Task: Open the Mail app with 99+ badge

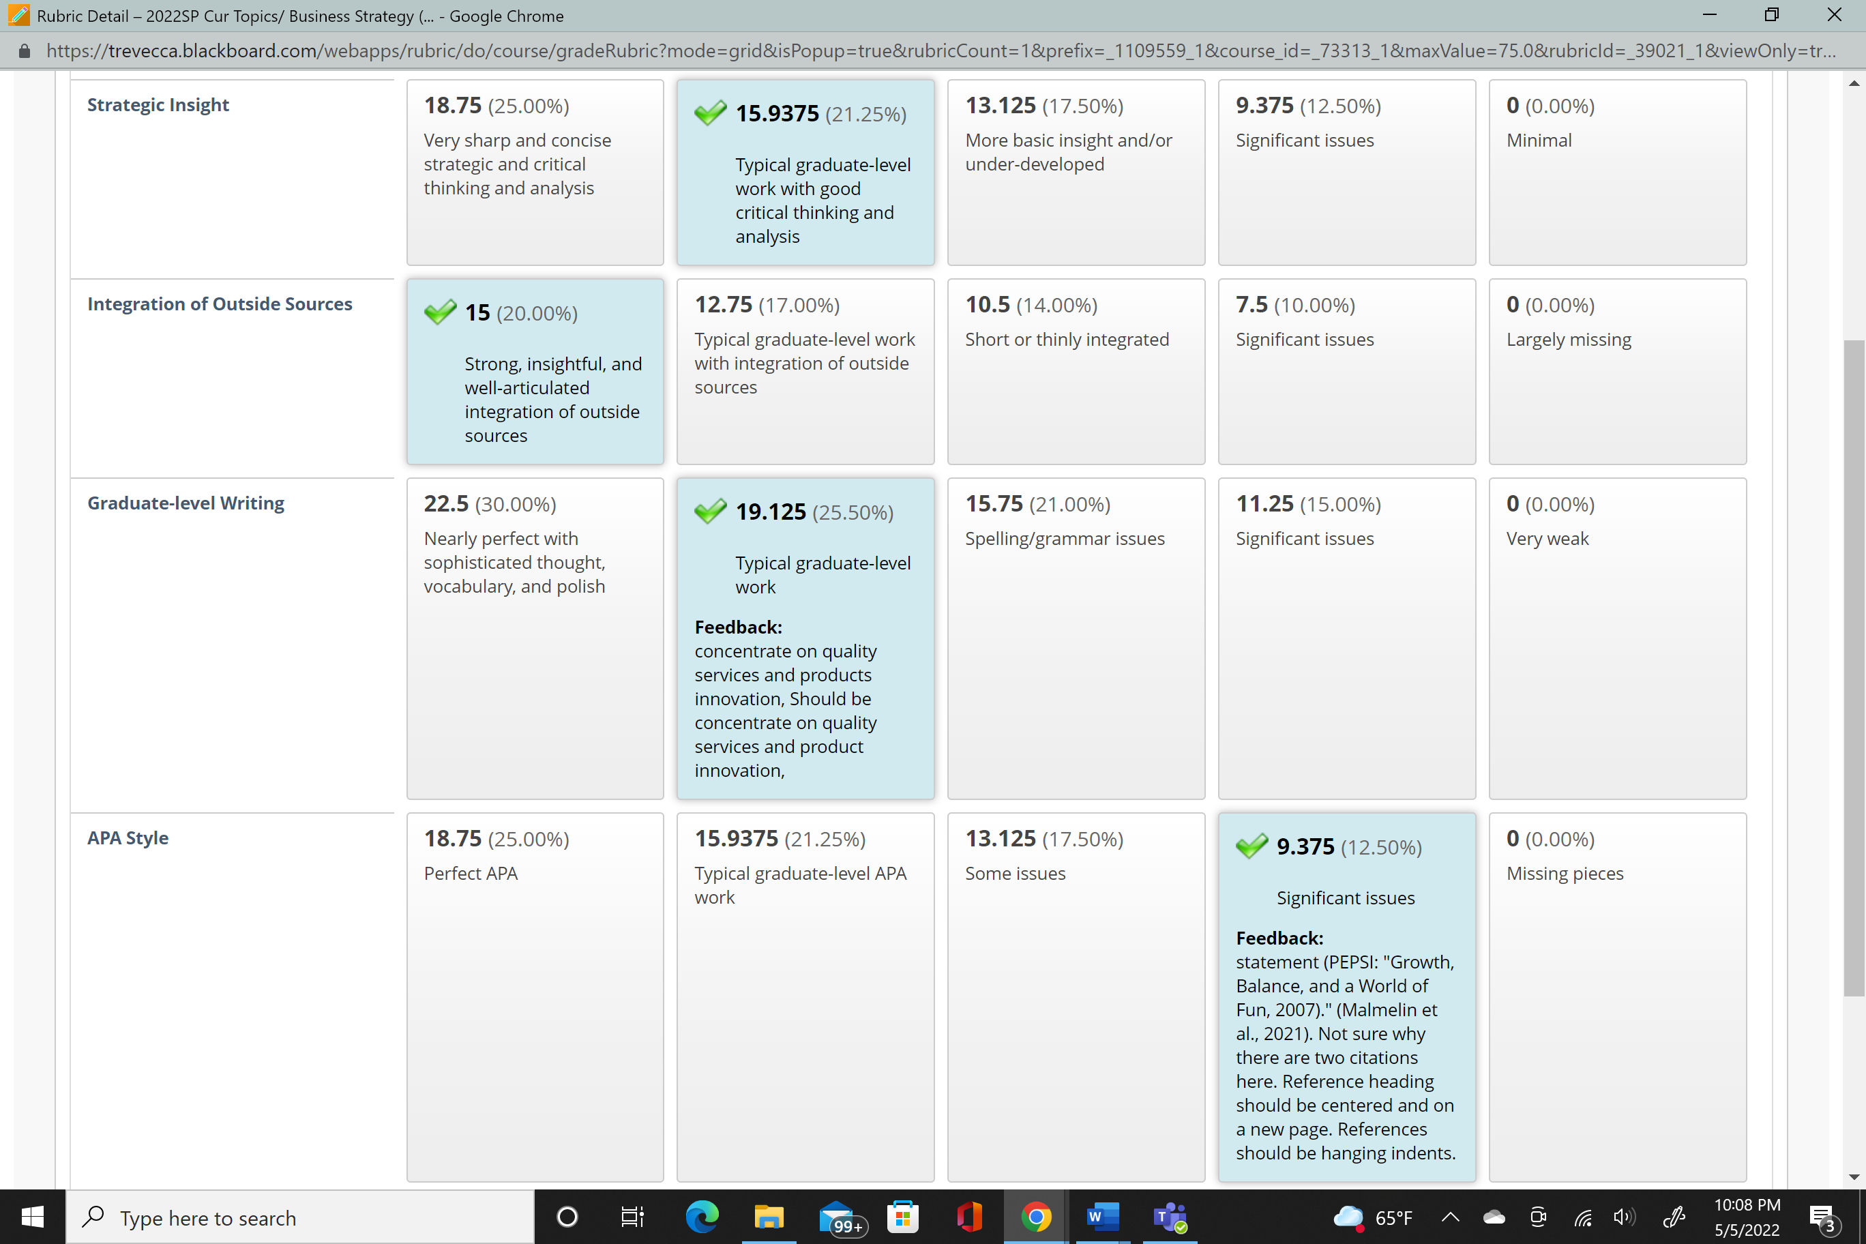Action: 838,1217
